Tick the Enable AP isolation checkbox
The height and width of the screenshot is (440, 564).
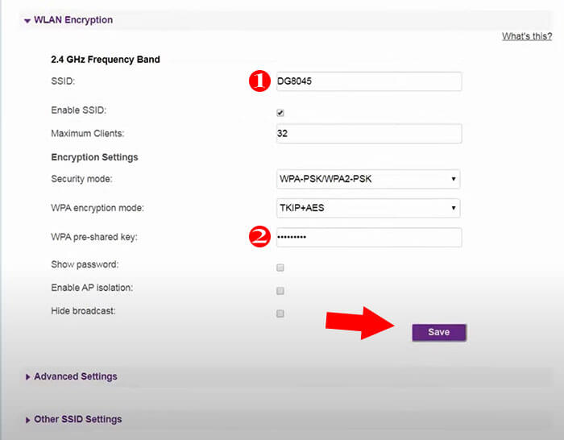pyautogui.click(x=280, y=291)
